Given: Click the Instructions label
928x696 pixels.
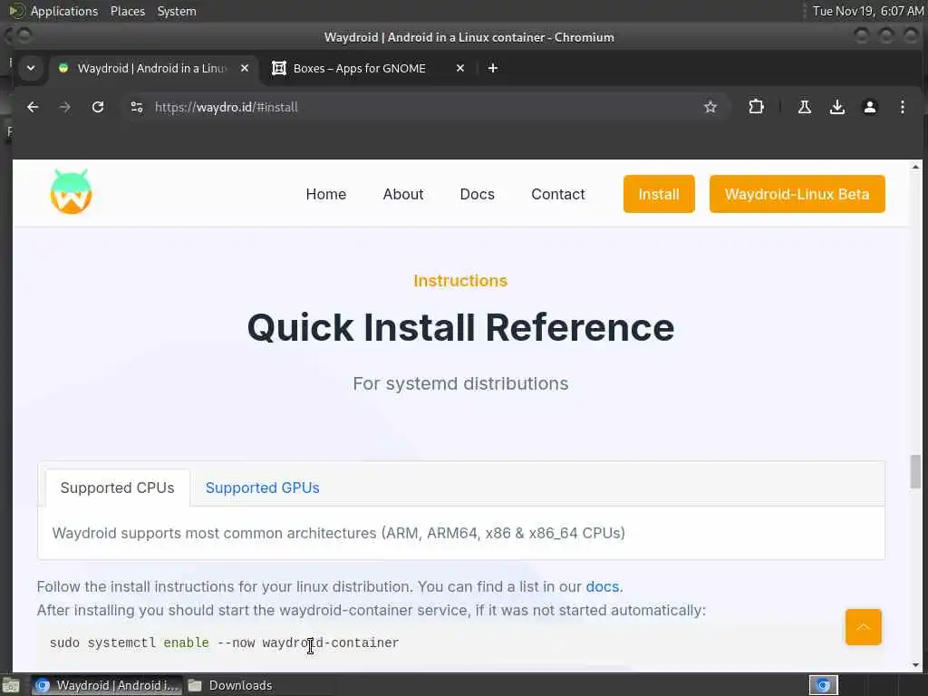Looking at the screenshot, I should (x=460, y=281).
